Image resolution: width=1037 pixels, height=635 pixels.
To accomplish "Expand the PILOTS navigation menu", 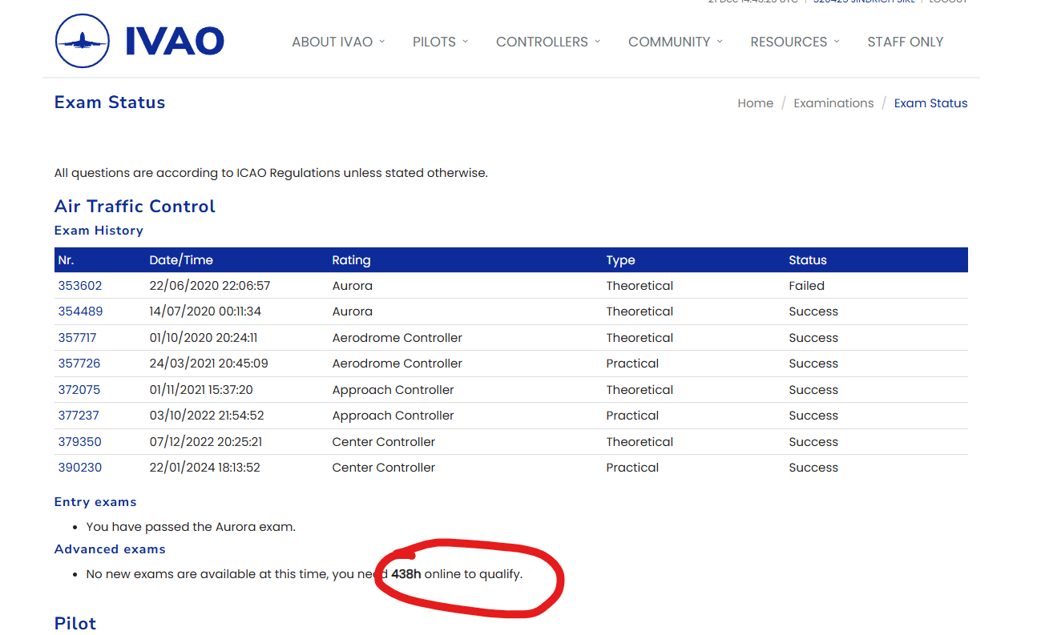I will [441, 42].
